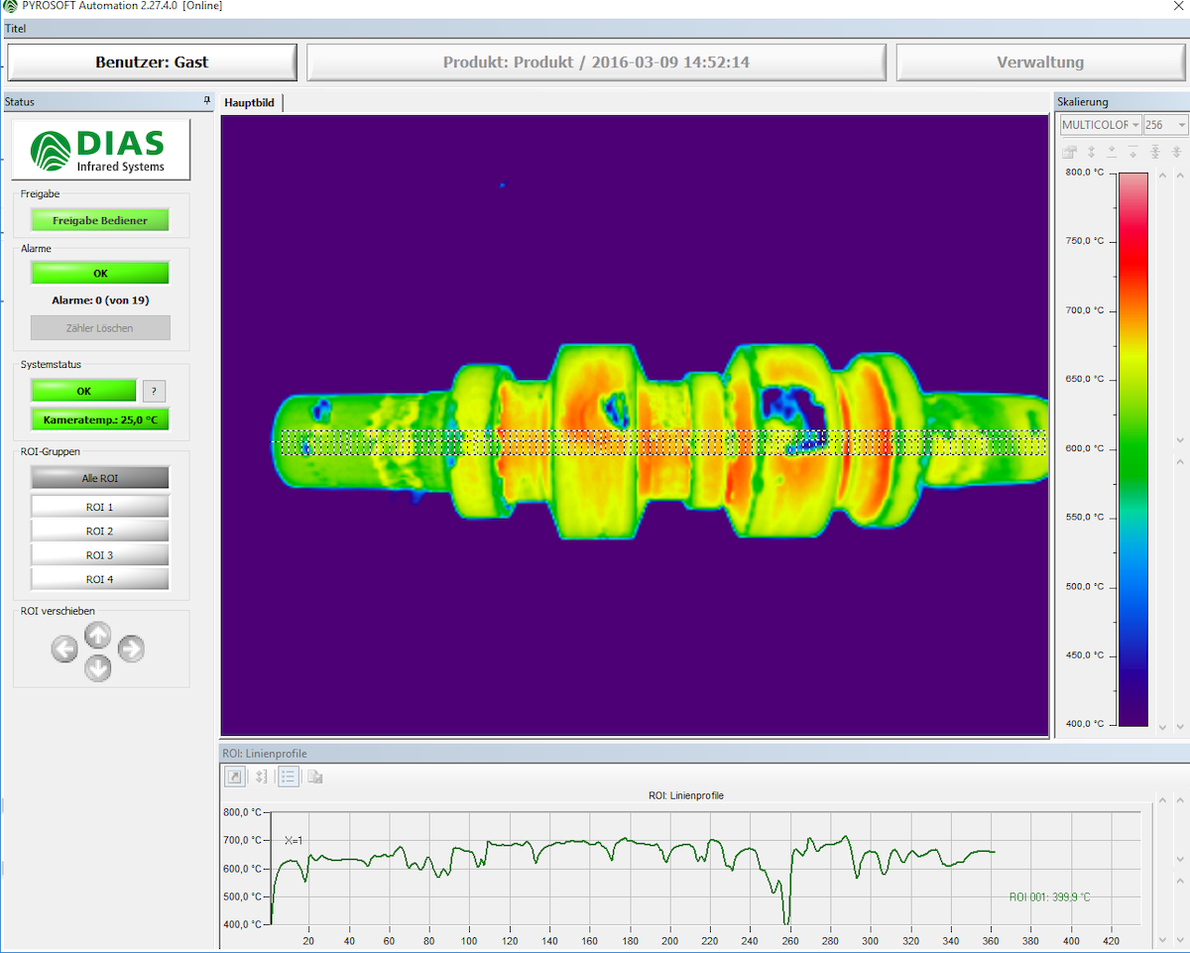Toggle the Freigabe Bediener release switch
1190x953 pixels.
[99, 219]
